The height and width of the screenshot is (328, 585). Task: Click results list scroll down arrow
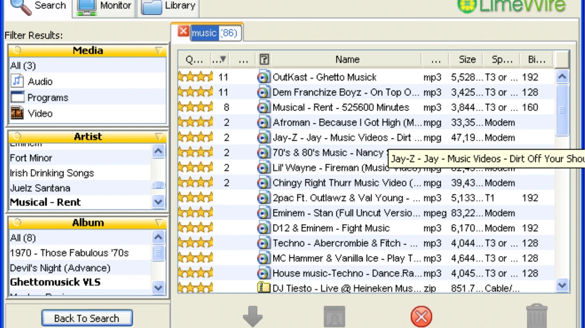563,286
